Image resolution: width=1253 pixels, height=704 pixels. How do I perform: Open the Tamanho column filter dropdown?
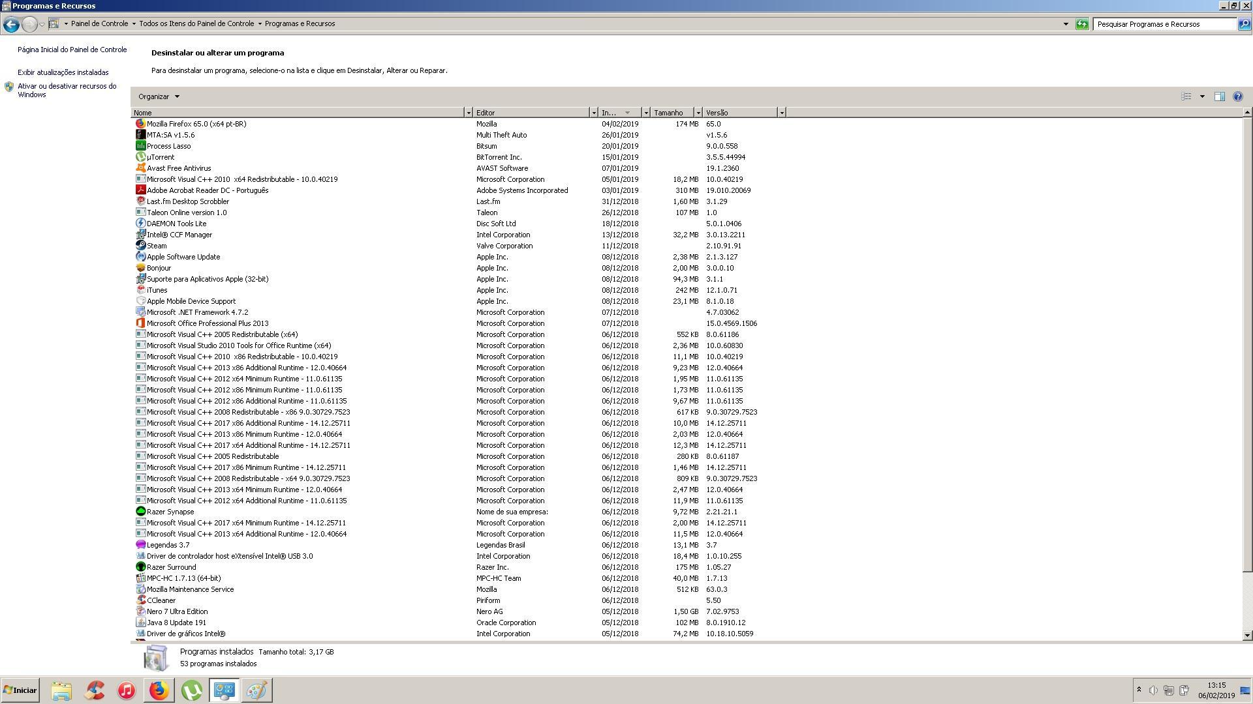698,113
